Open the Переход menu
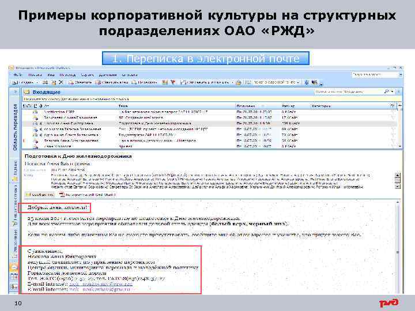This screenshot has width=415, height=311. pyautogui.click(x=67, y=75)
